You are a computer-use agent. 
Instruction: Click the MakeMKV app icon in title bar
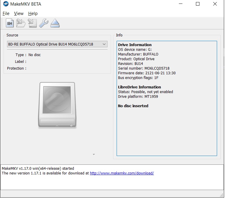pyautogui.click(x=6, y=4)
